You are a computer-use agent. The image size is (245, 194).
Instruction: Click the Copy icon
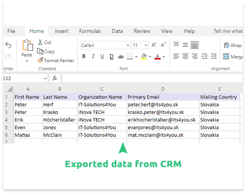pyautogui.click(x=40, y=51)
